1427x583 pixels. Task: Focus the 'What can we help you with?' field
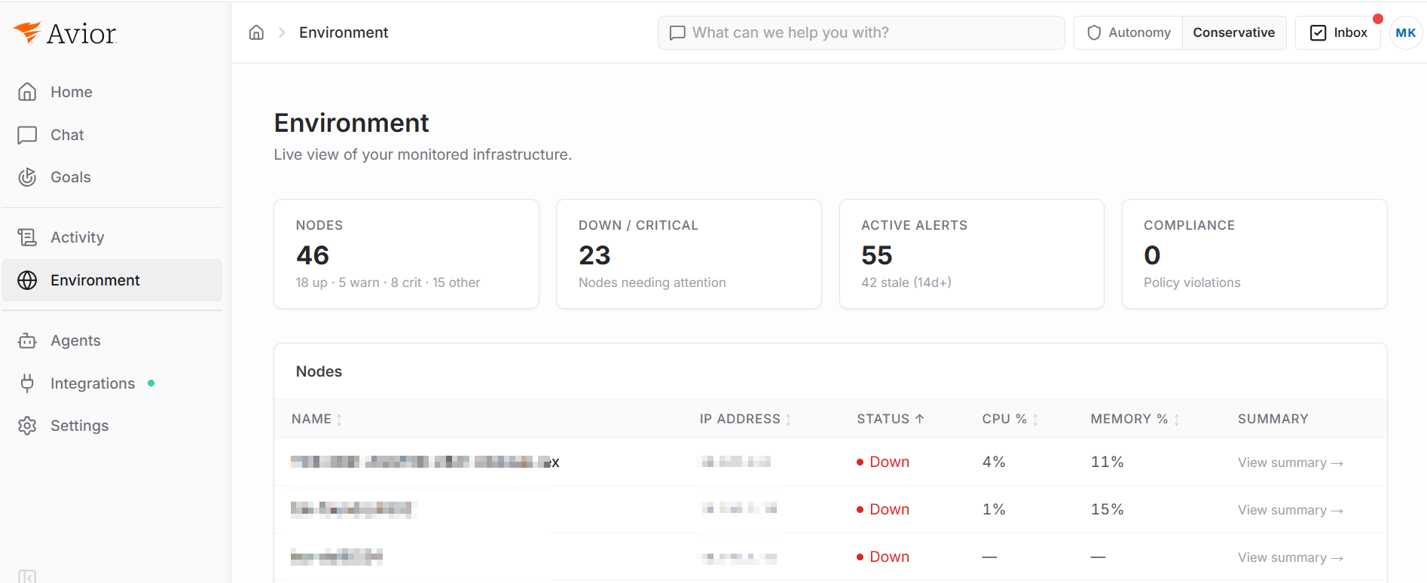pos(861,32)
